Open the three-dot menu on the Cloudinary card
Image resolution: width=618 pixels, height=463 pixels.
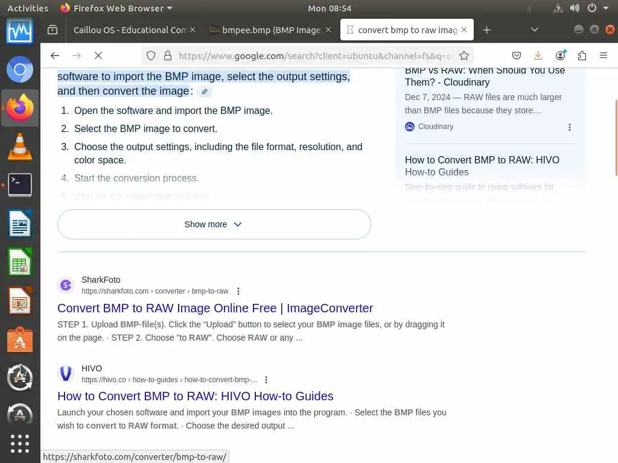pyautogui.click(x=570, y=127)
